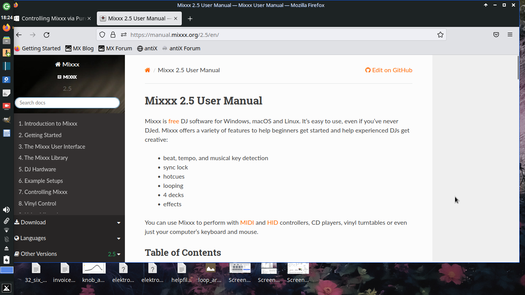The height and width of the screenshot is (295, 525).
Task: Open the tracking protection shield icon
Action: coord(102,35)
